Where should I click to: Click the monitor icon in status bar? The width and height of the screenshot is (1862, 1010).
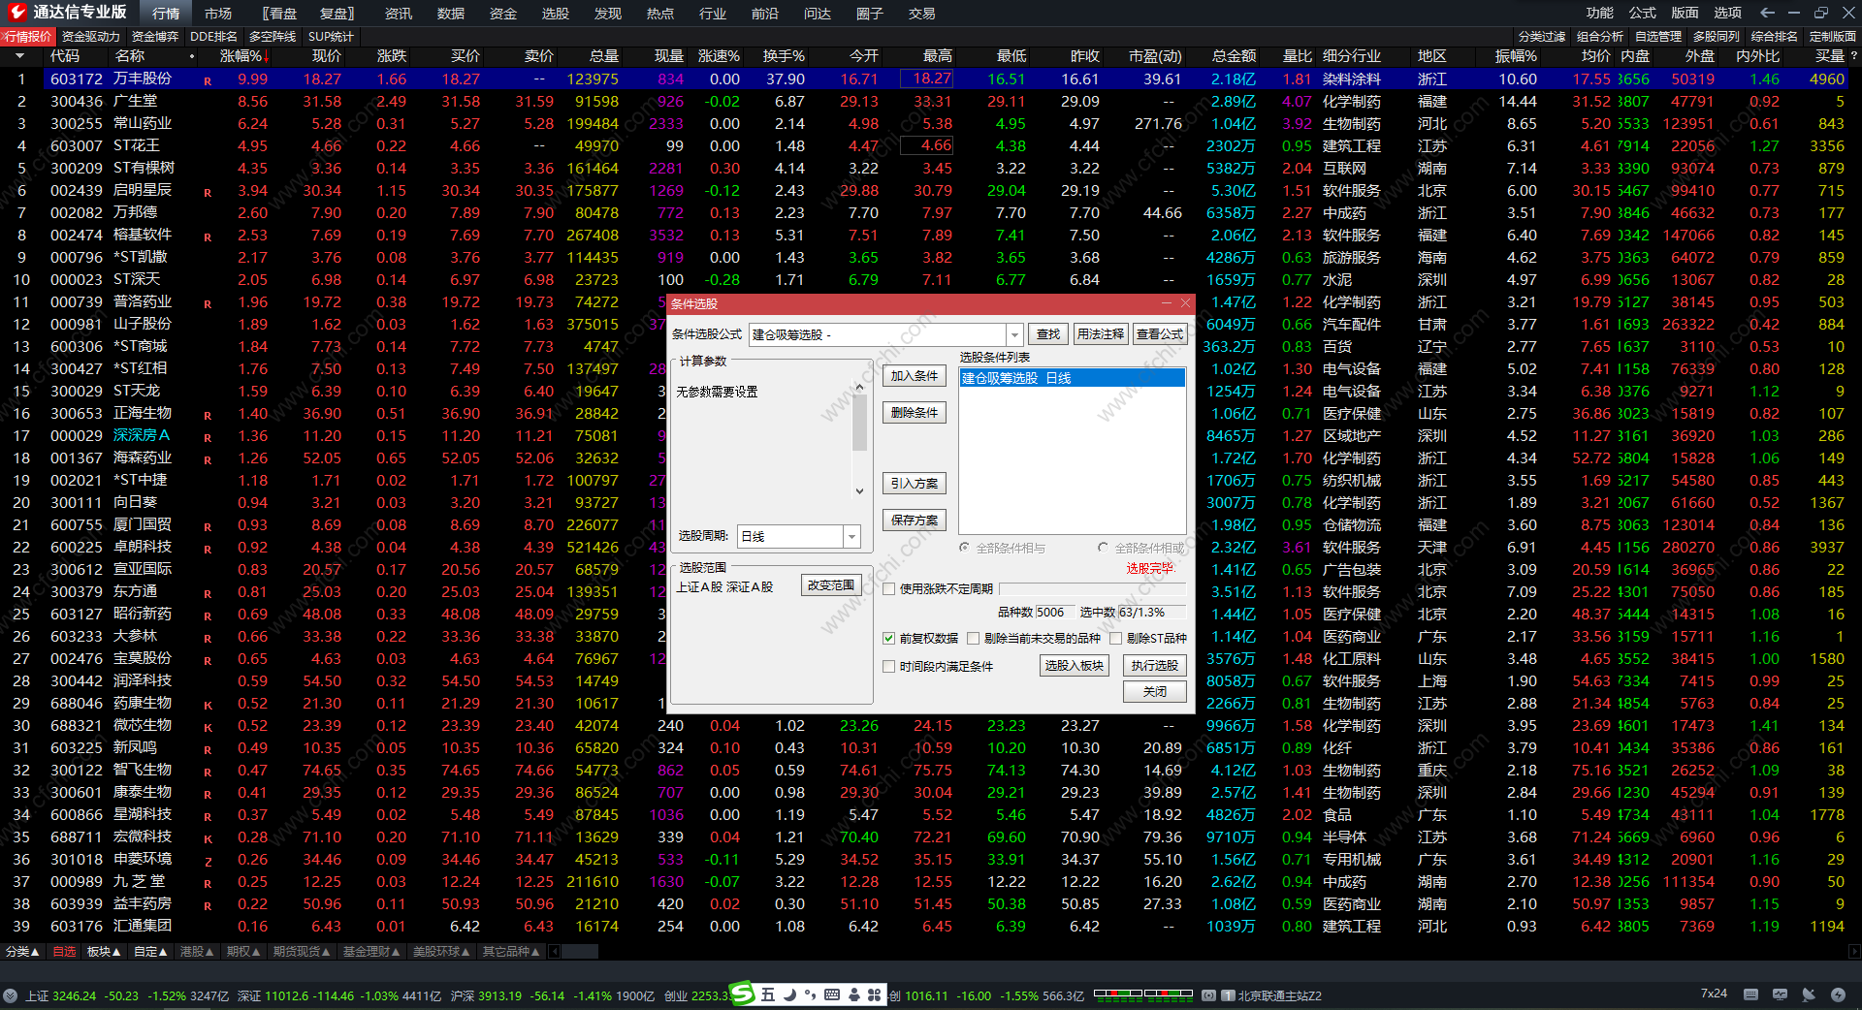click(x=1780, y=994)
